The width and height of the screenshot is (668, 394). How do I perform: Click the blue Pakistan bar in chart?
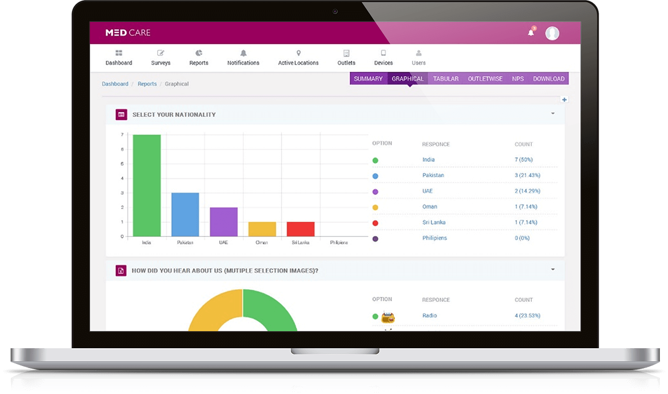pyautogui.click(x=185, y=215)
